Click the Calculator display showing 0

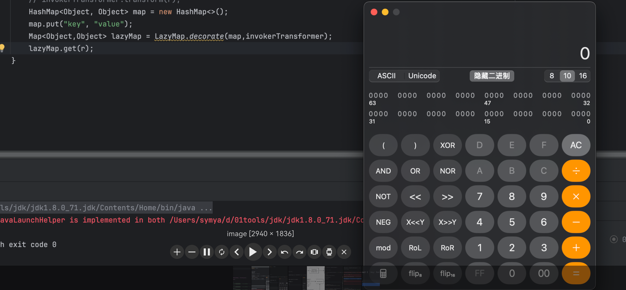pyautogui.click(x=585, y=53)
